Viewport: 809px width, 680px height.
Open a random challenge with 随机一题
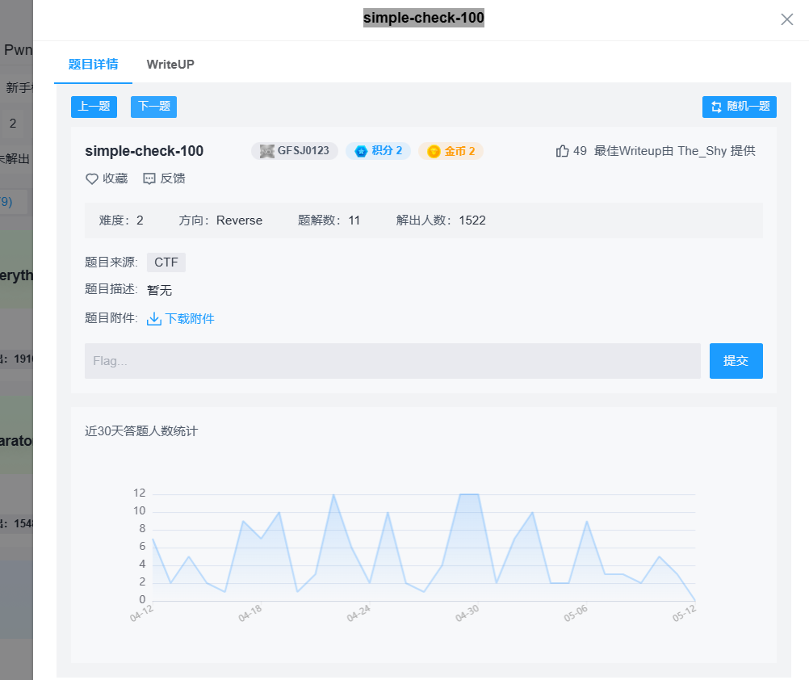tap(739, 107)
